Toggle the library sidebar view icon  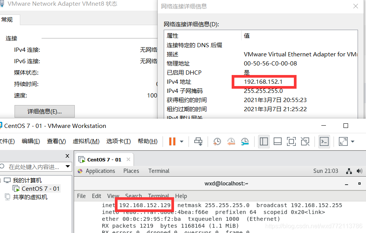point(264,141)
